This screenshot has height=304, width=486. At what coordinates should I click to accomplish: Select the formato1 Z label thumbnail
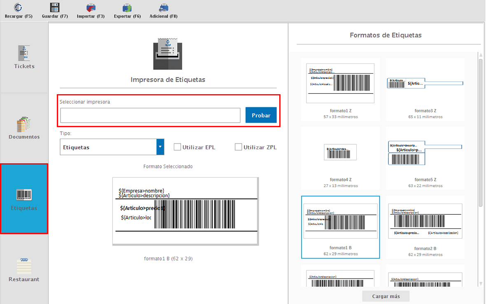(340, 84)
